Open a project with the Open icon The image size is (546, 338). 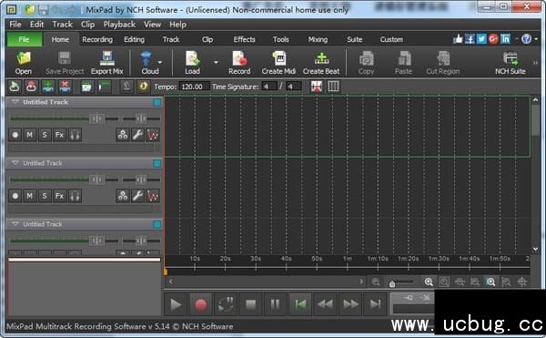pyautogui.click(x=24, y=63)
